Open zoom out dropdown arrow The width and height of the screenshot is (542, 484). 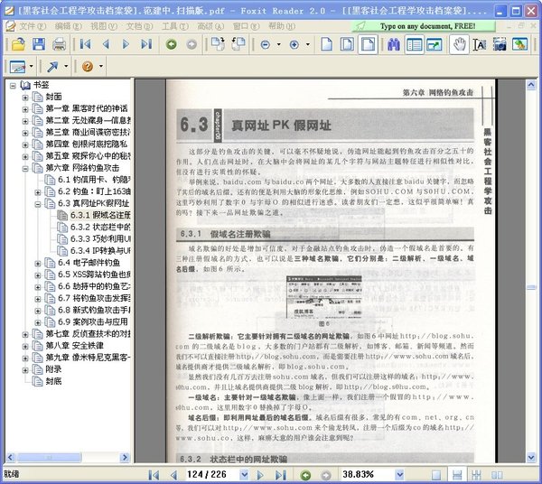click(278, 44)
